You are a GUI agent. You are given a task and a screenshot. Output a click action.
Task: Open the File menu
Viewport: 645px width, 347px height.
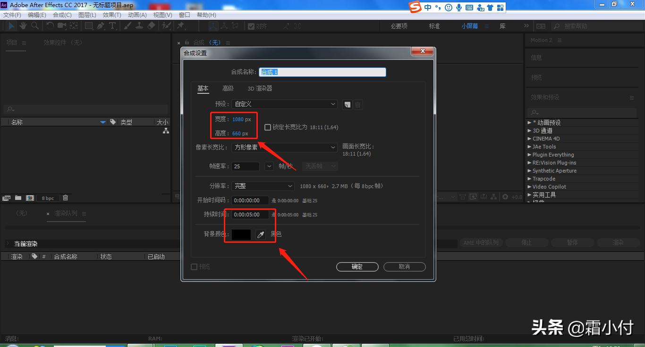(x=12, y=15)
